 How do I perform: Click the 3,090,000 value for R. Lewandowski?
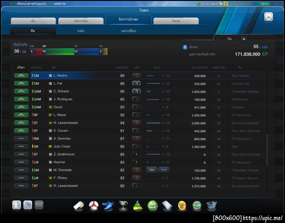click(199, 123)
